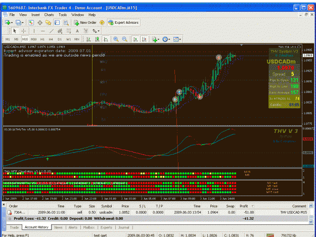Screen dimensions: 316x237
Task: Click the chart price scale axis
Action: (308, 85)
